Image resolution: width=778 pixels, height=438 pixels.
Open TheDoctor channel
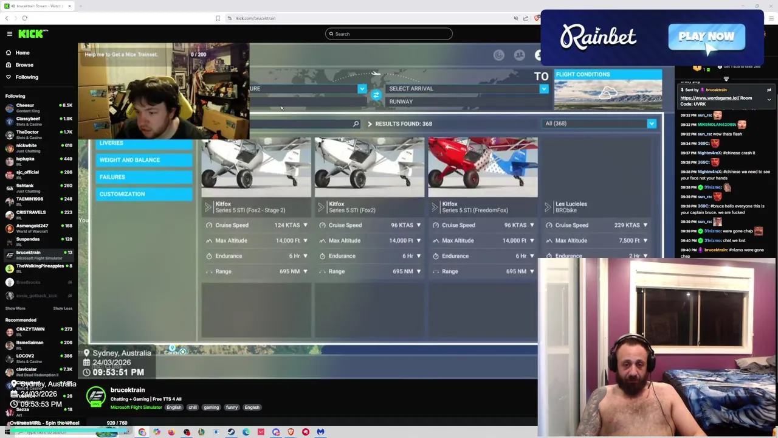point(38,134)
